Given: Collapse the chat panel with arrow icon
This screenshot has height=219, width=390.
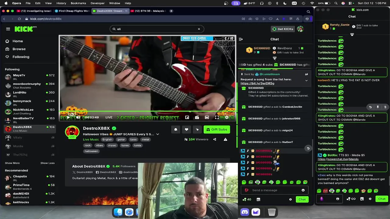Looking at the screenshot, I should point(241,39).
